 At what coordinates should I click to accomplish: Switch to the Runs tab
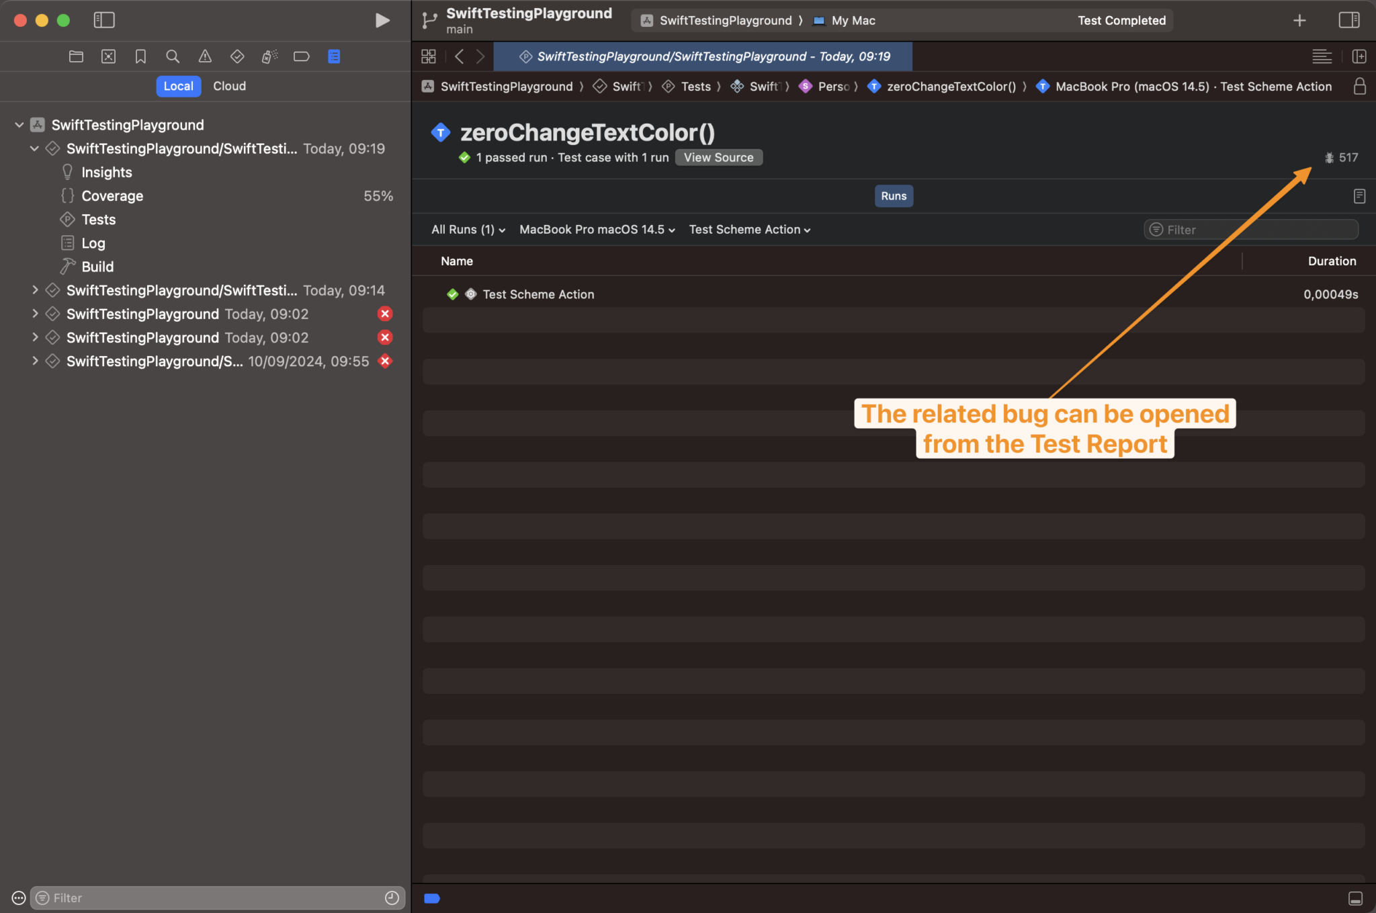[894, 195]
